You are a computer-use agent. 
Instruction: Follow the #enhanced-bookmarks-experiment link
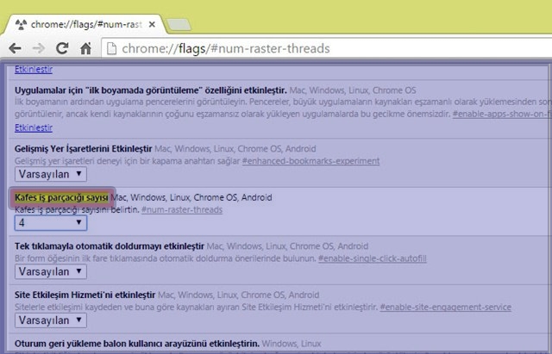click(310, 161)
